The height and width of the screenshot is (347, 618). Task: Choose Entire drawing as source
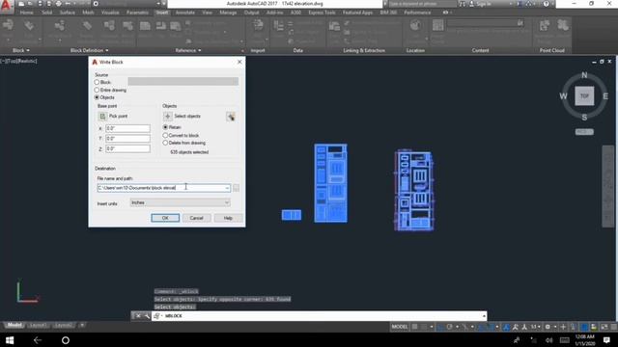[97, 90]
